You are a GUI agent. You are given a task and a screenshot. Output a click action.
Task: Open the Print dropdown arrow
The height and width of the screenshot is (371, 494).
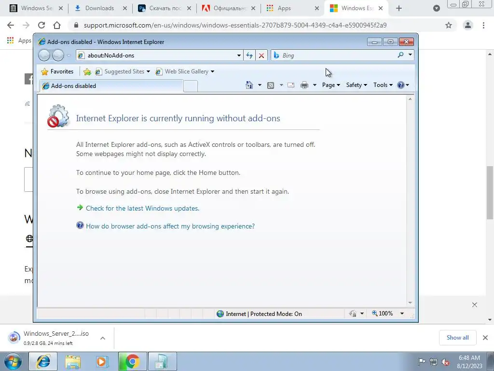coord(315,85)
